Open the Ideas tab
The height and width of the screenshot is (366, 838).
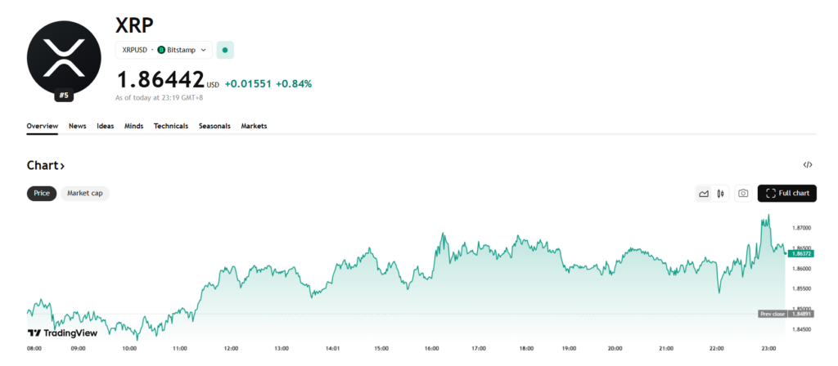(x=106, y=126)
